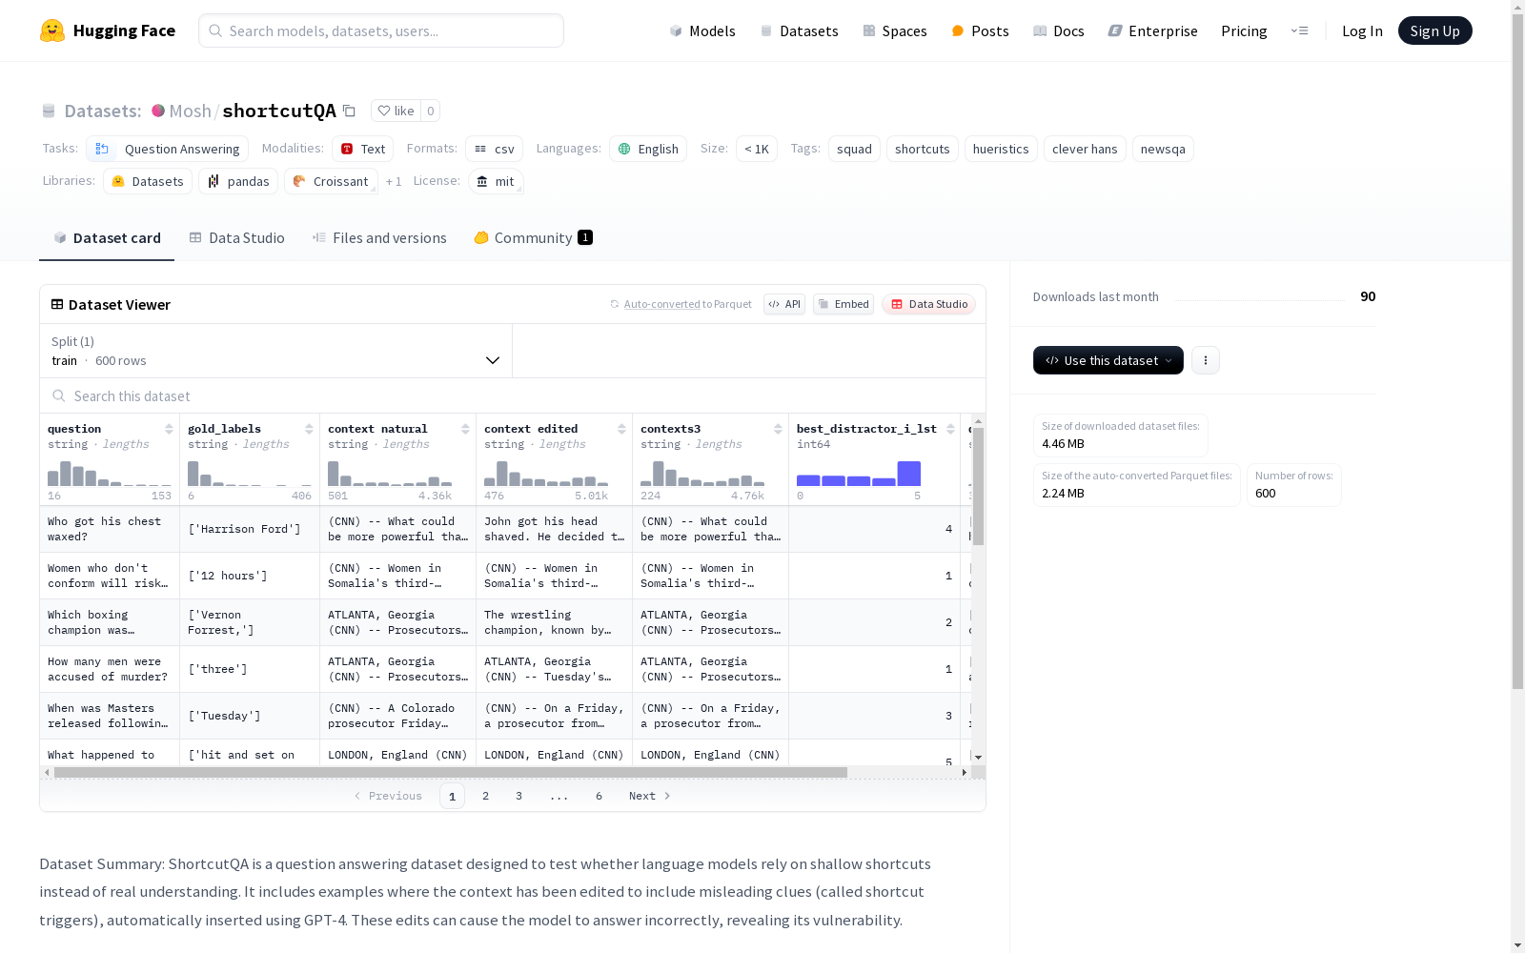Go to page 6 of the dataset
The height and width of the screenshot is (953, 1525).
click(600, 796)
